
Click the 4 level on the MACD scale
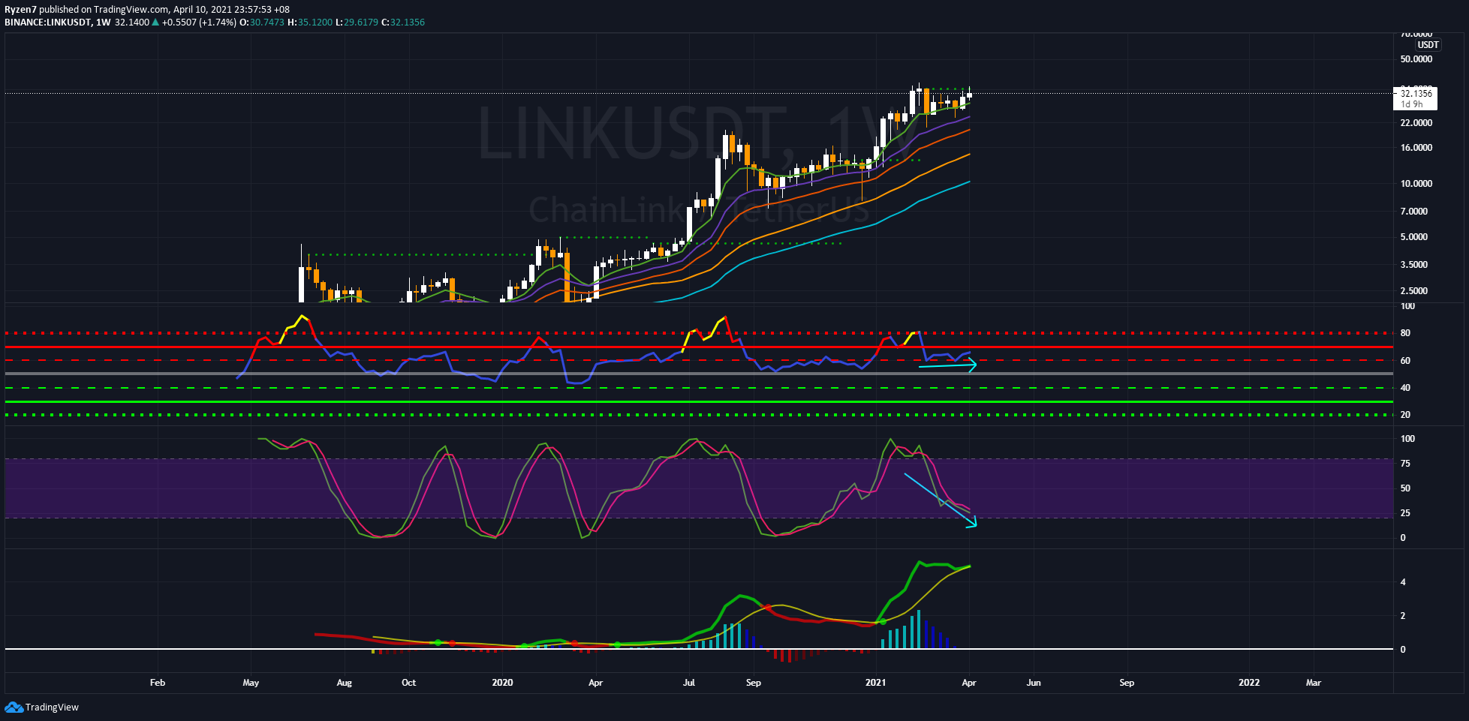1403,582
